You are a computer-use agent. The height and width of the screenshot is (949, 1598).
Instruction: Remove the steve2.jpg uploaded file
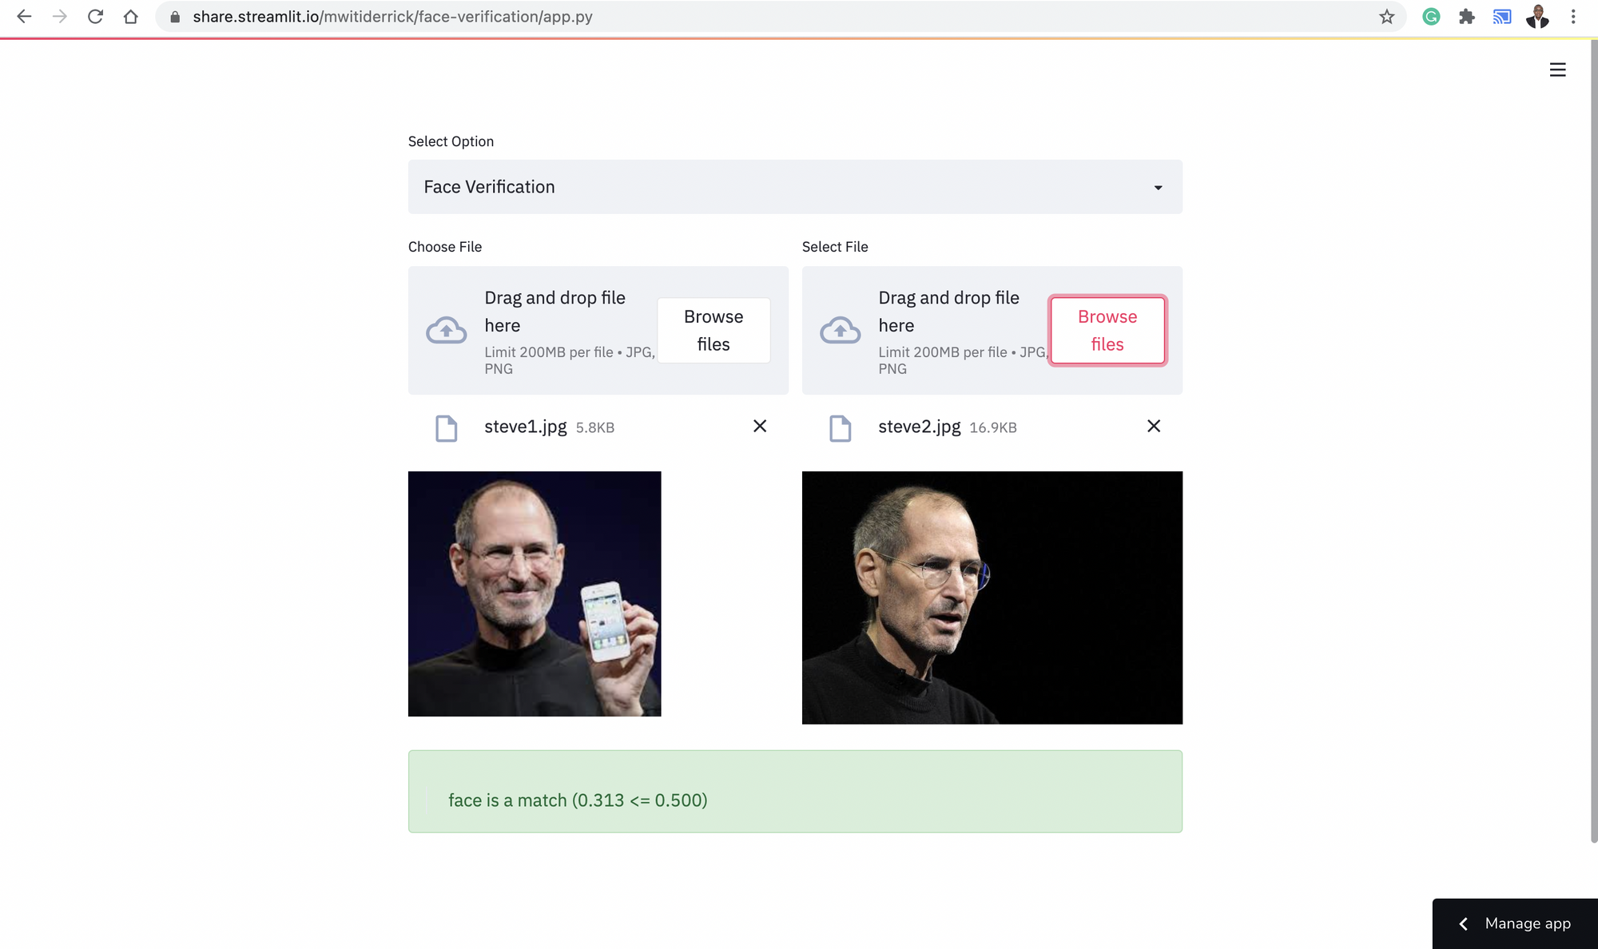click(x=1154, y=427)
